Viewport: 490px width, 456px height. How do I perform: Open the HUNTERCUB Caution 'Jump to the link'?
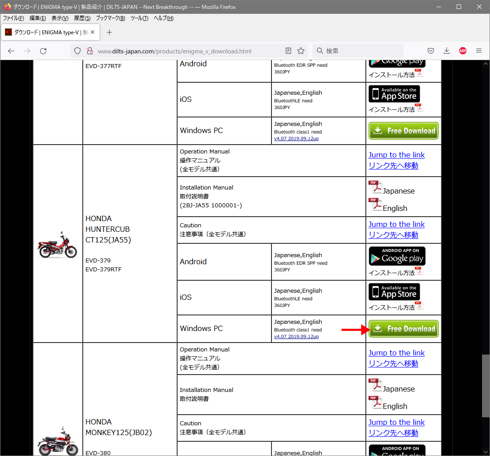[x=396, y=224]
